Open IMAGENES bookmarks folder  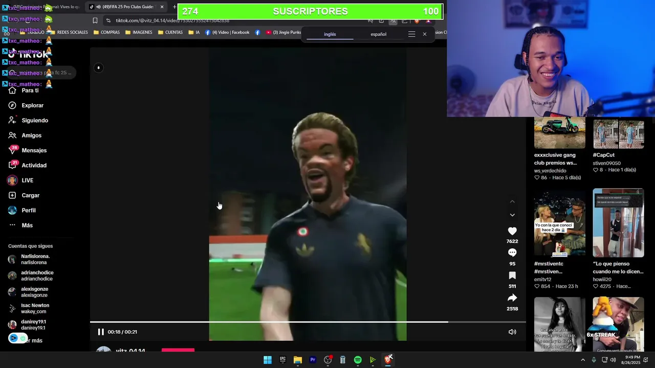click(x=139, y=32)
